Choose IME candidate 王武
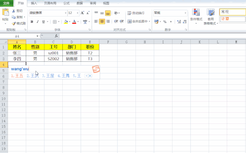The width and height of the screenshot is (246, 153). 32,76
